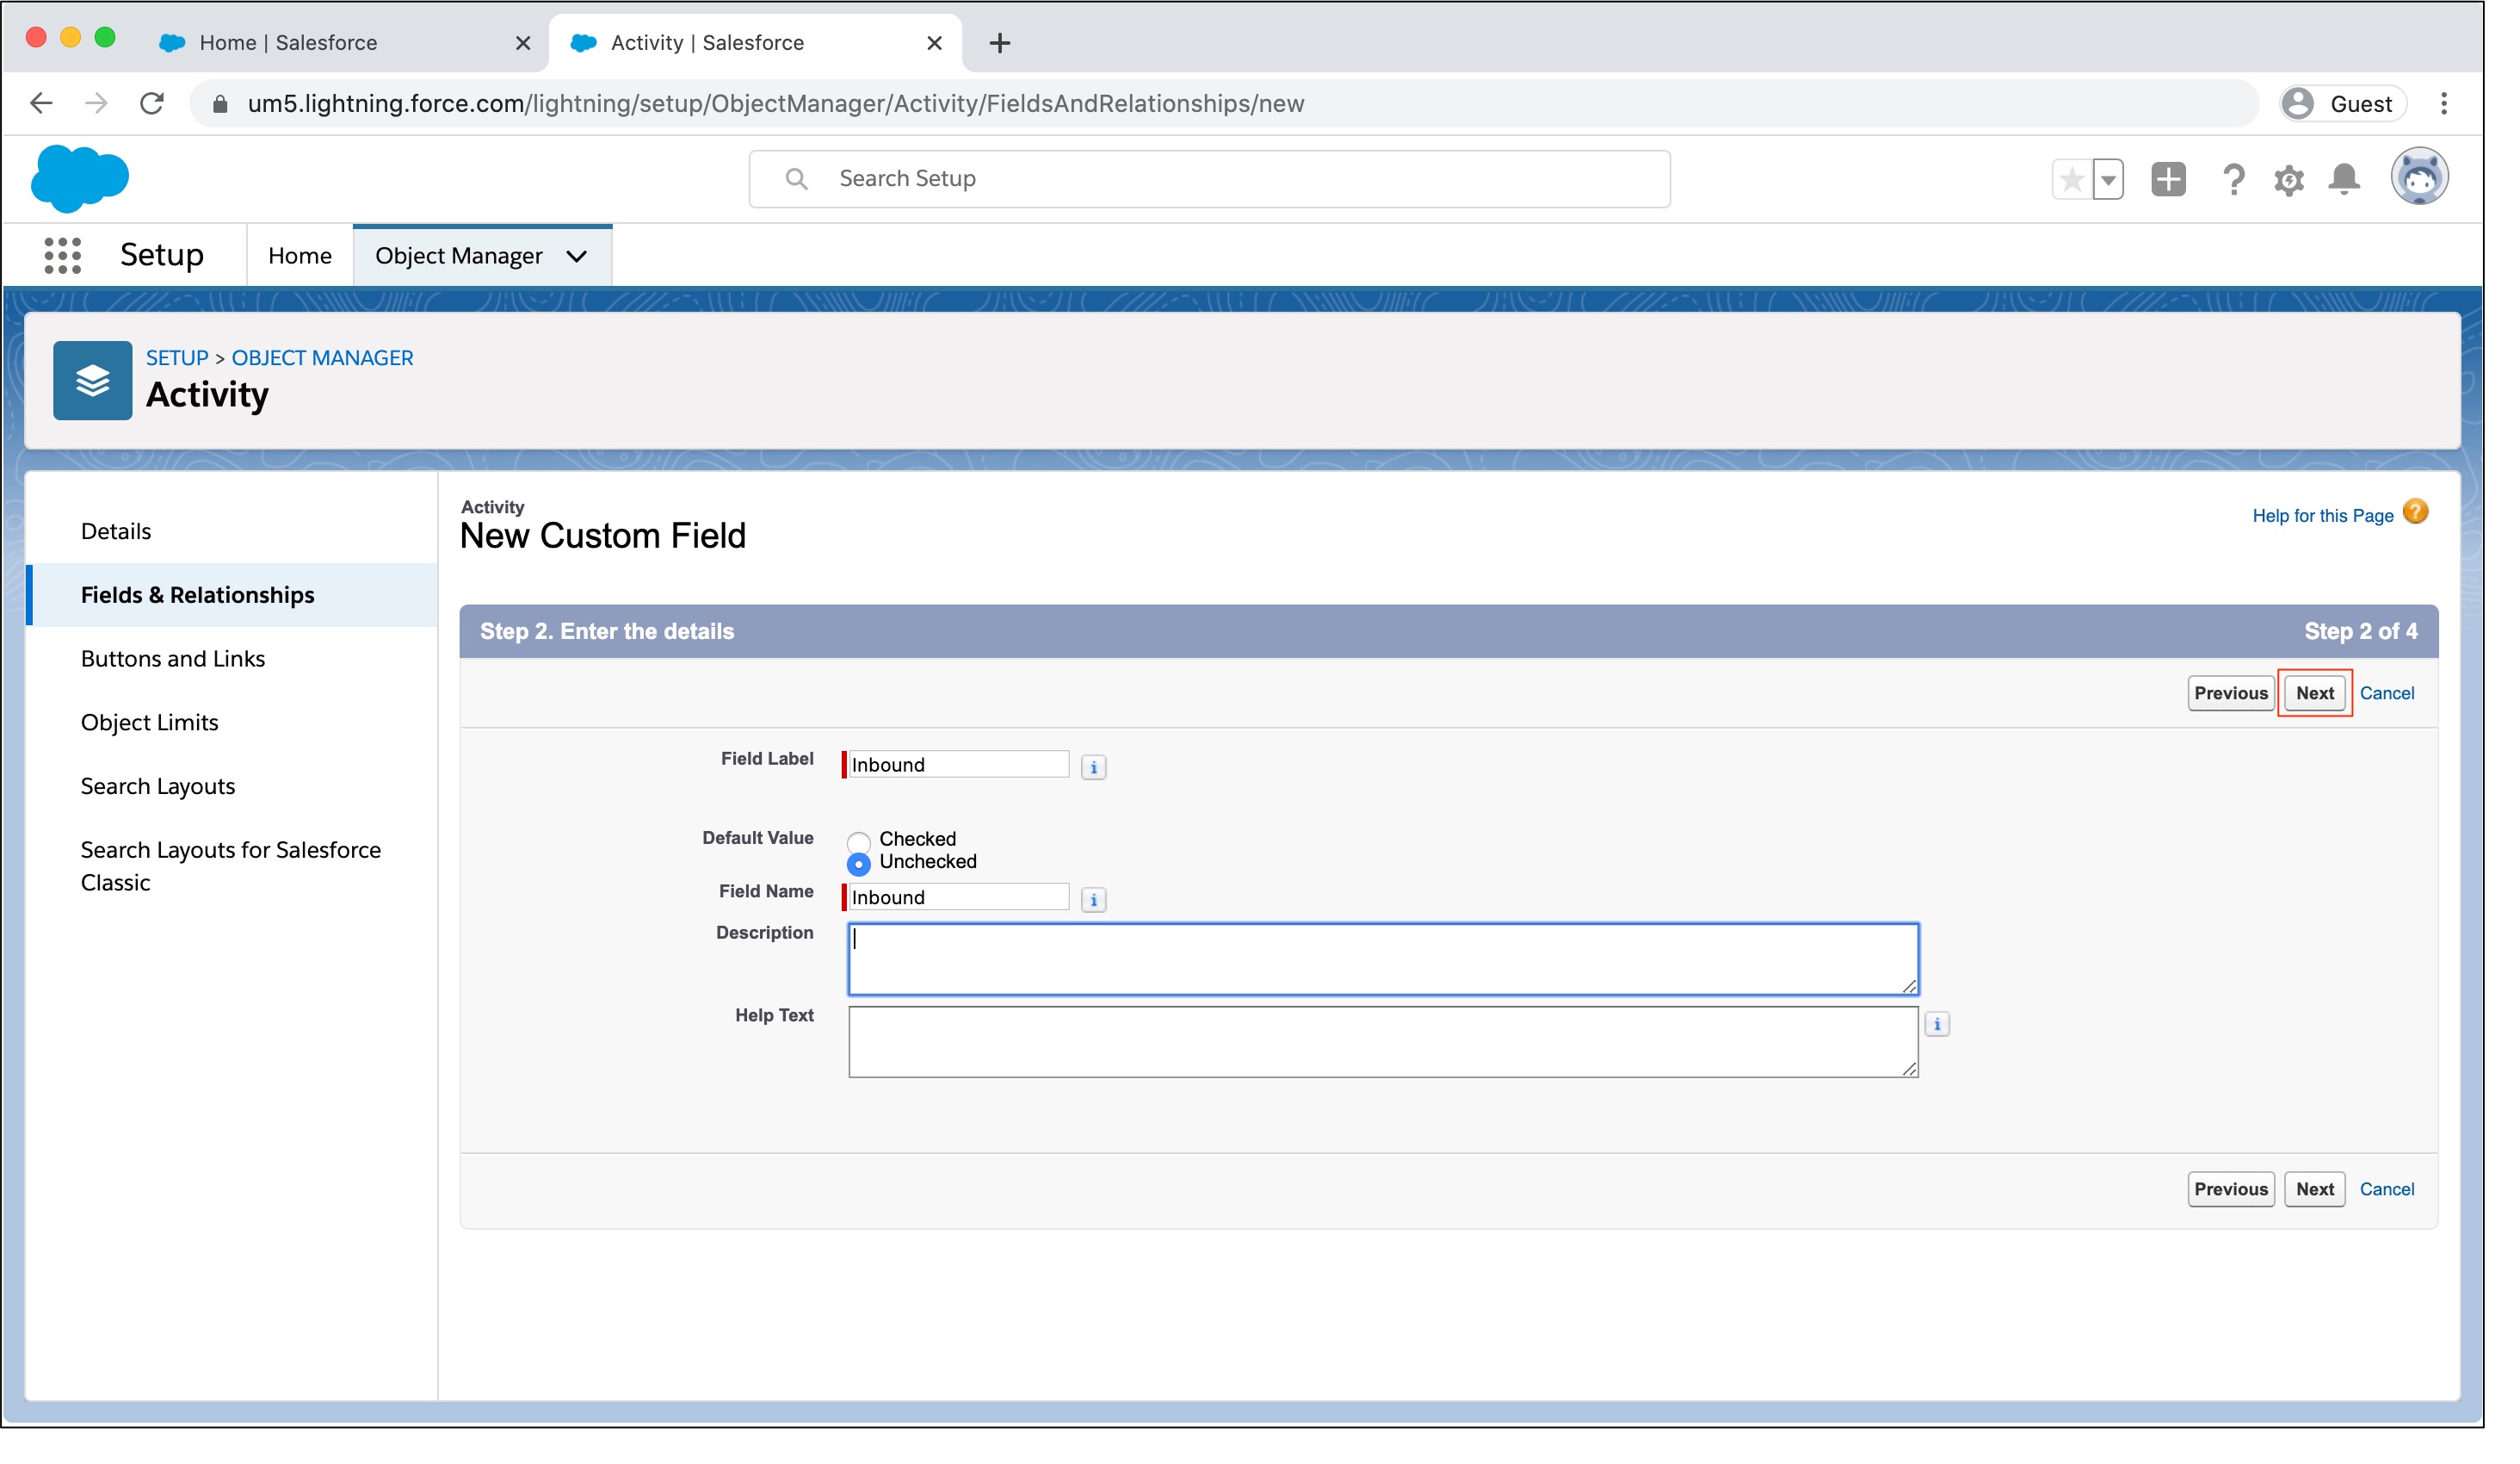Expand the Object Manager tab chevron

coord(577,256)
